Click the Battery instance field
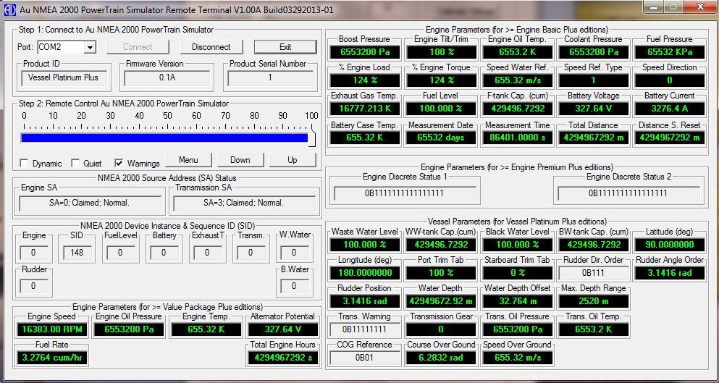The image size is (719, 383). pos(164,252)
